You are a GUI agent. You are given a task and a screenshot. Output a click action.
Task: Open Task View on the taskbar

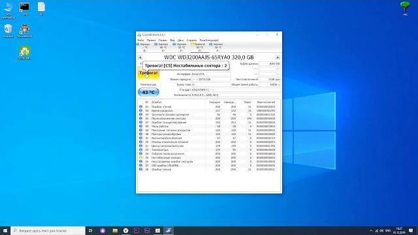point(90,230)
